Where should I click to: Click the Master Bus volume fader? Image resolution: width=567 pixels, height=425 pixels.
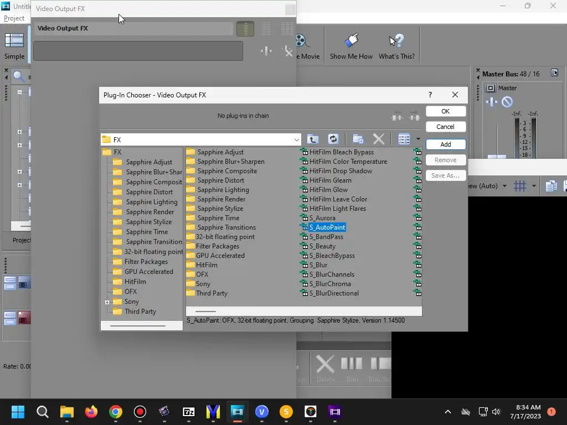[x=497, y=157]
